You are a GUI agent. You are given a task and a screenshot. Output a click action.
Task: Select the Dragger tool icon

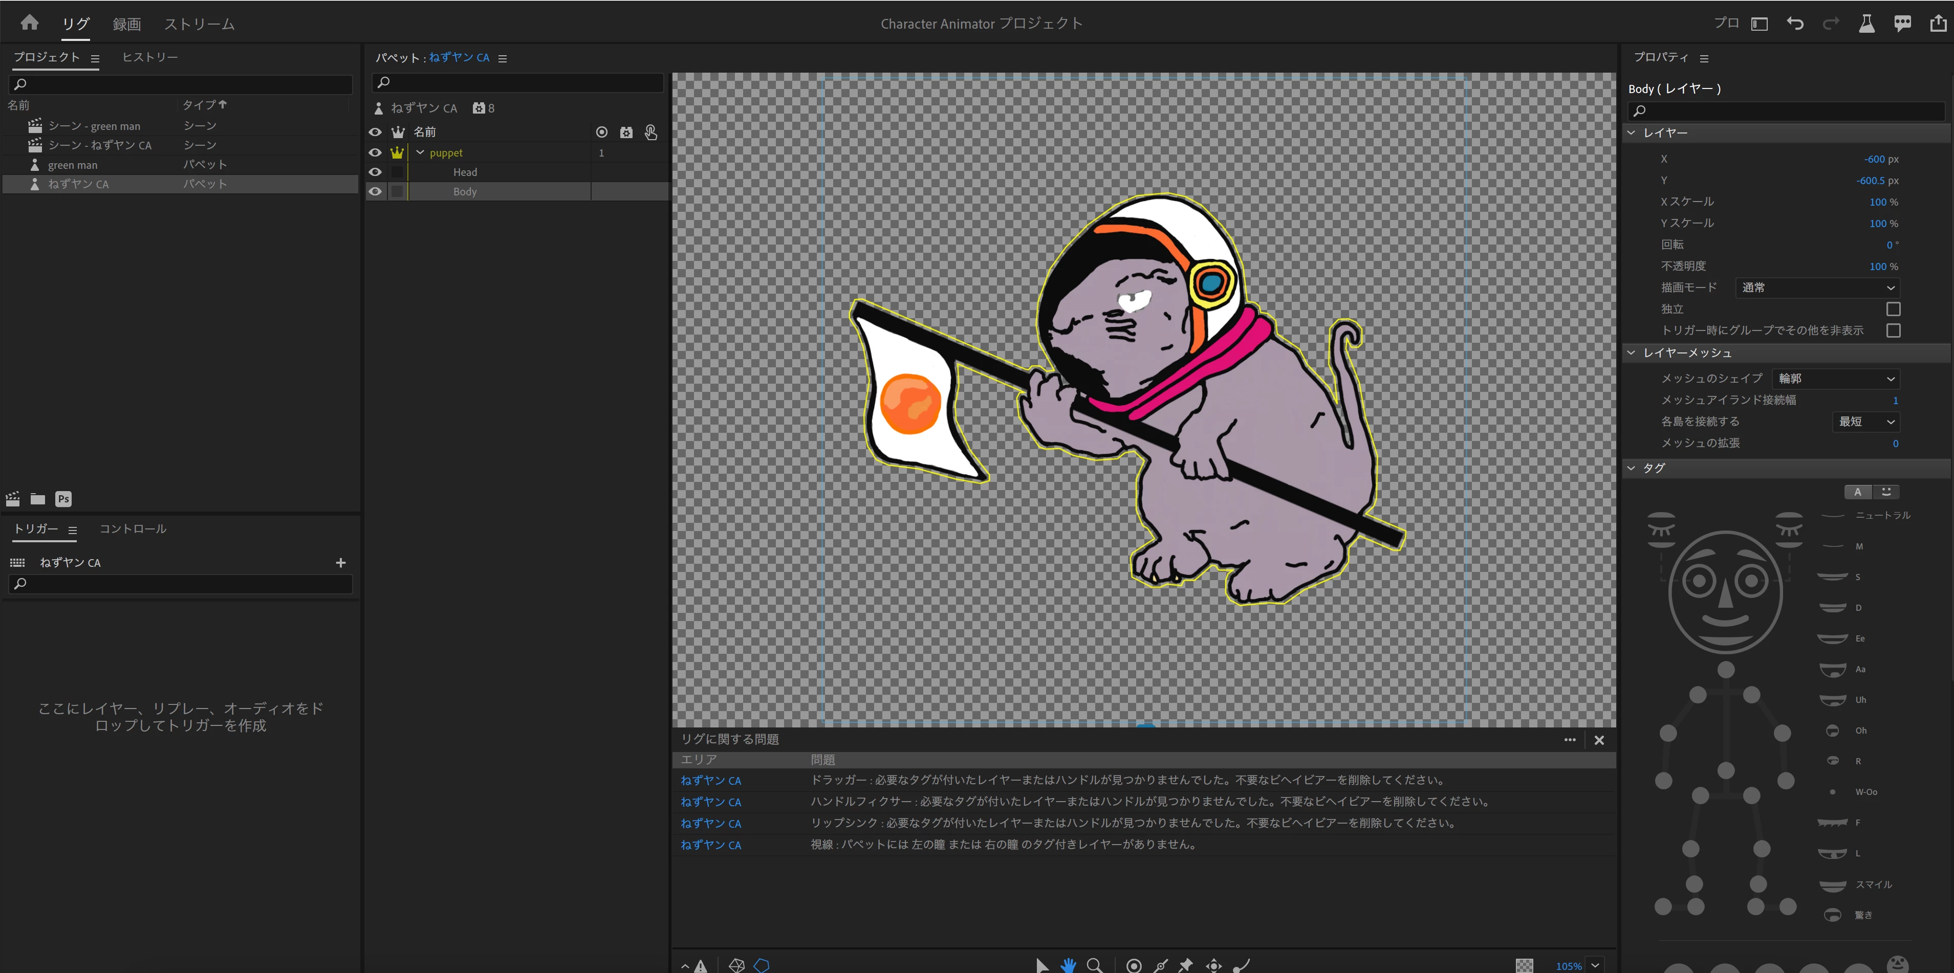pyautogui.click(x=1213, y=965)
